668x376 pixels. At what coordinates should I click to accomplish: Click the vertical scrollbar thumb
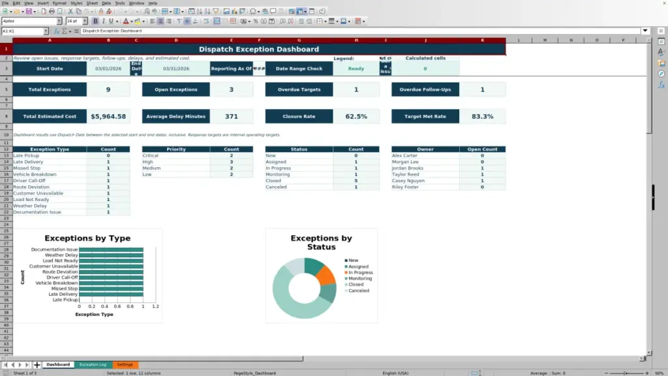(x=649, y=89)
